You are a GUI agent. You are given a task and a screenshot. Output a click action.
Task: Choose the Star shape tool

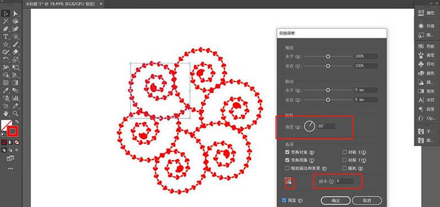click(6, 44)
